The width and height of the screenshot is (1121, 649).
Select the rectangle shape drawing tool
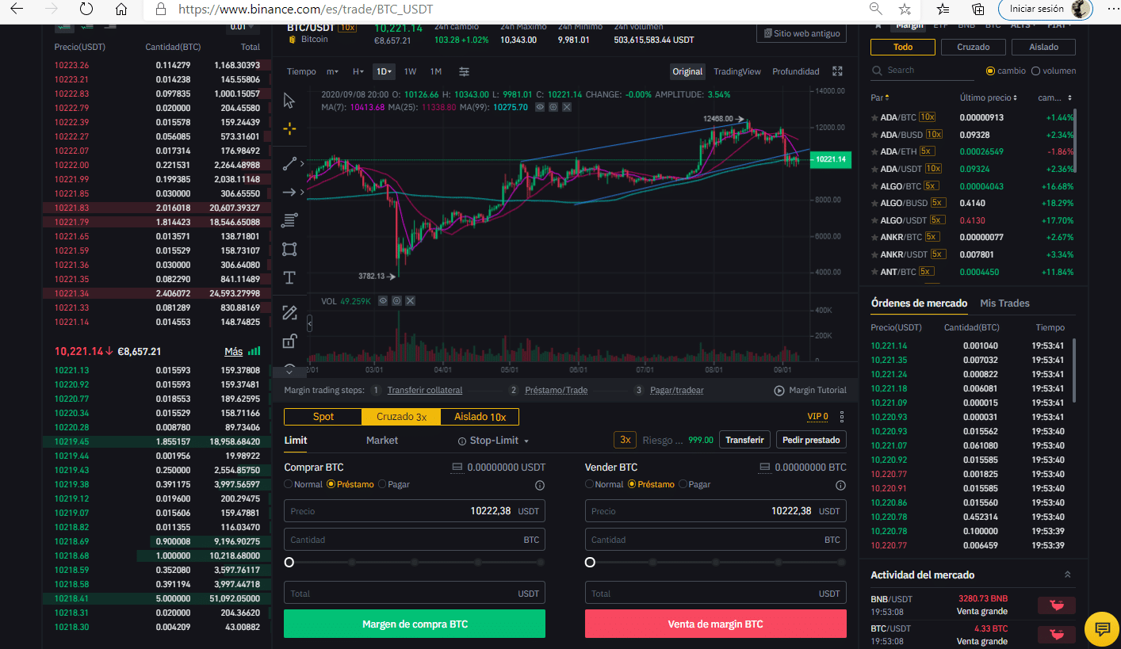289,249
